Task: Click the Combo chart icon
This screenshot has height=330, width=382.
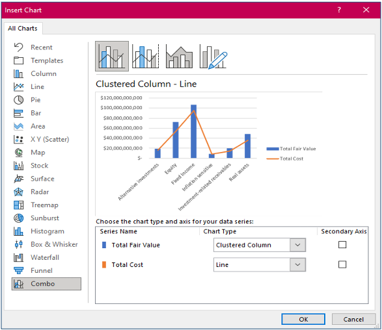Action: point(18,284)
